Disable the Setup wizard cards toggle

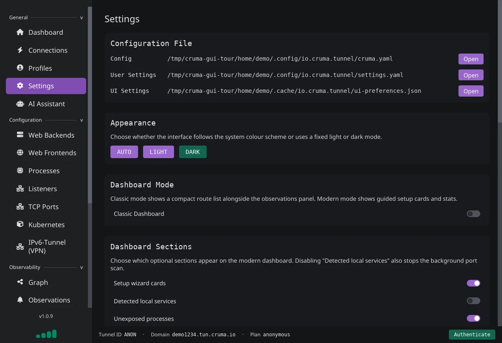(474, 283)
